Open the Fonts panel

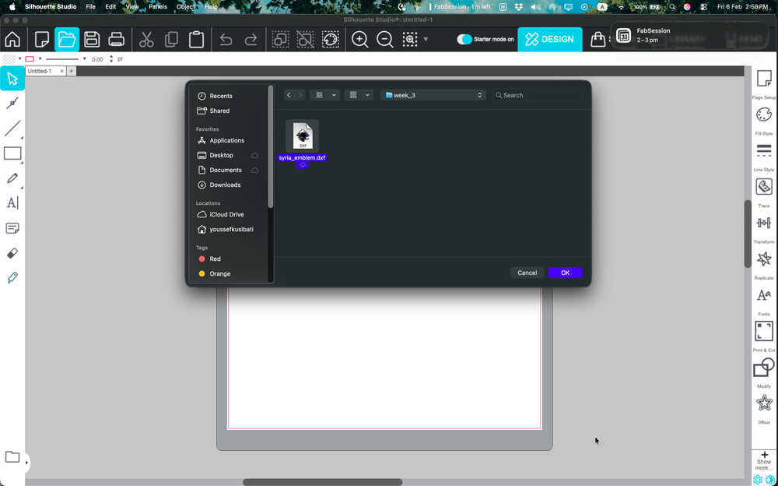click(764, 295)
